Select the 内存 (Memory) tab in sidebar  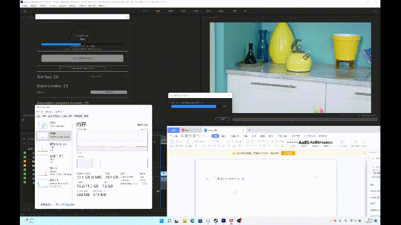(52, 134)
